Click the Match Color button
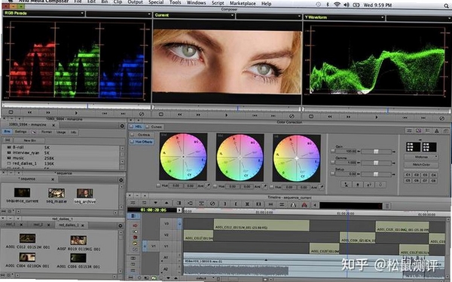452x282 pixels. 421,164
